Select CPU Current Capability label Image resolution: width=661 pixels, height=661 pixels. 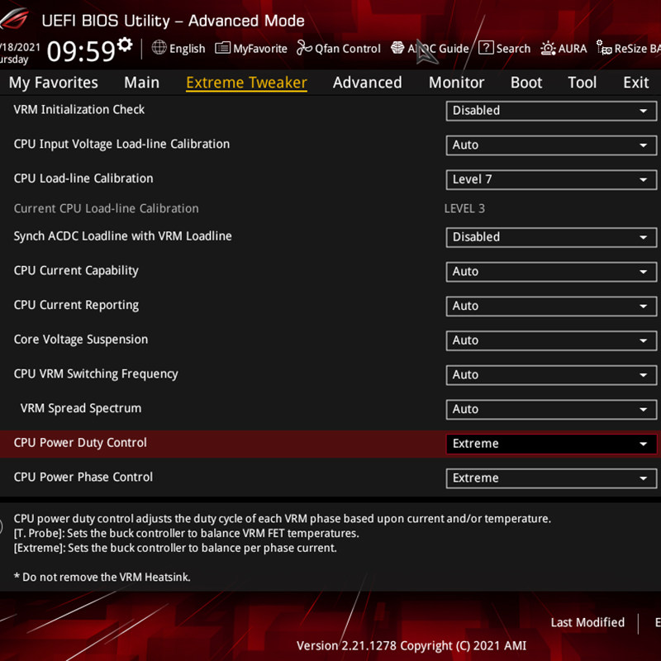coord(76,271)
